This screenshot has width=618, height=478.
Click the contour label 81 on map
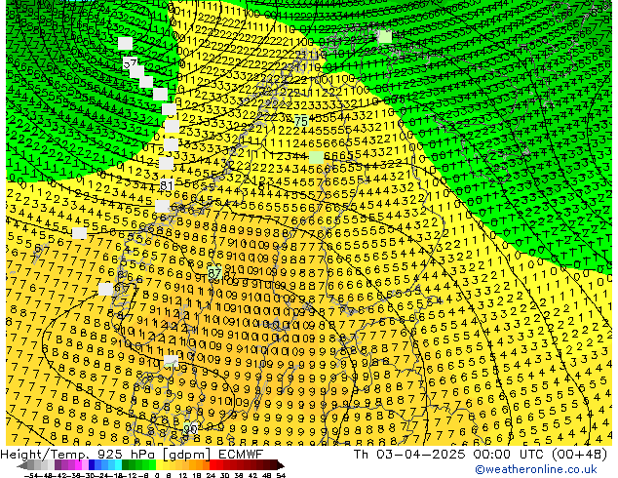click(167, 185)
